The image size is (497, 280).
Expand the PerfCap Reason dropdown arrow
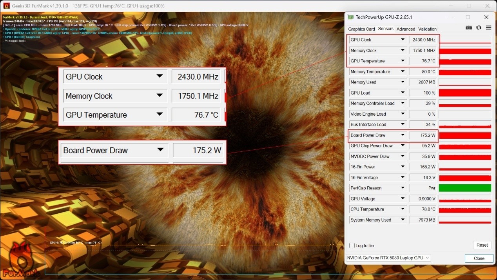pyautogui.click(x=403, y=188)
